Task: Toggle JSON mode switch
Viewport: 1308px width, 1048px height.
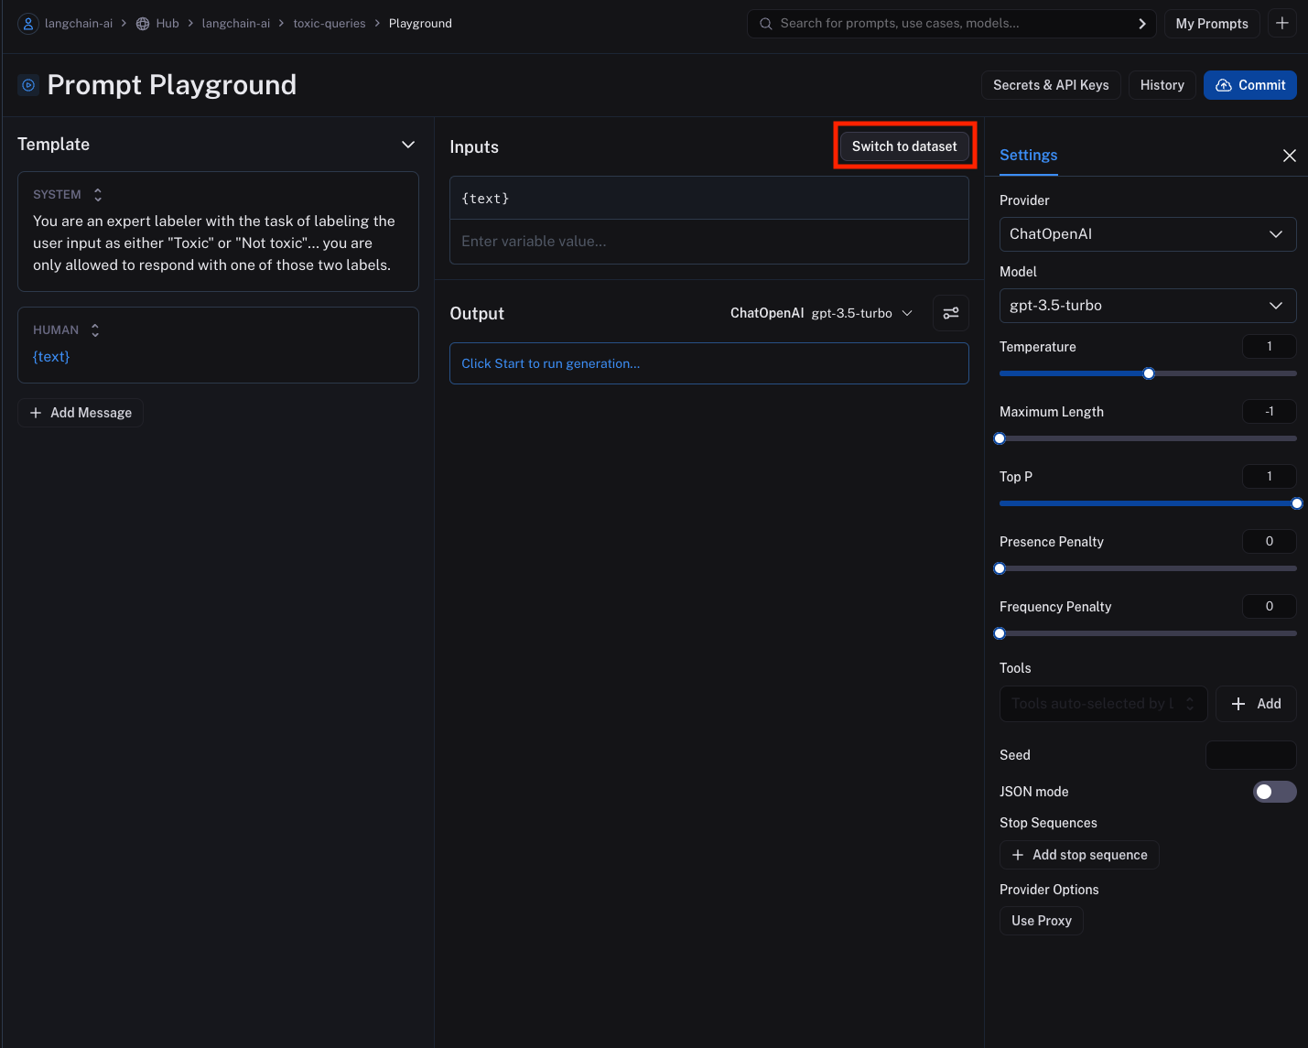Action: point(1273,792)
